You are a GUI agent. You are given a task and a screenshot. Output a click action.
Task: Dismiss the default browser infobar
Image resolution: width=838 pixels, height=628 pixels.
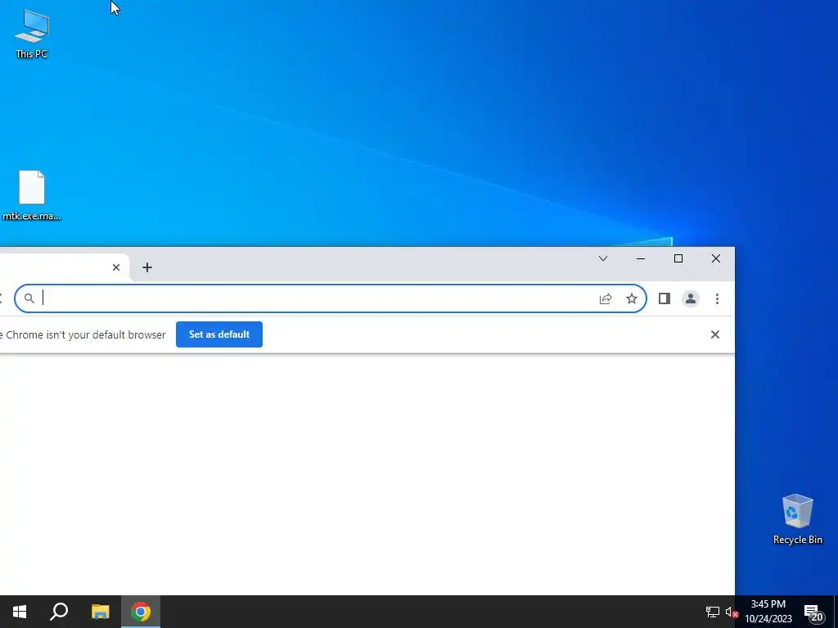pos(715,334)
